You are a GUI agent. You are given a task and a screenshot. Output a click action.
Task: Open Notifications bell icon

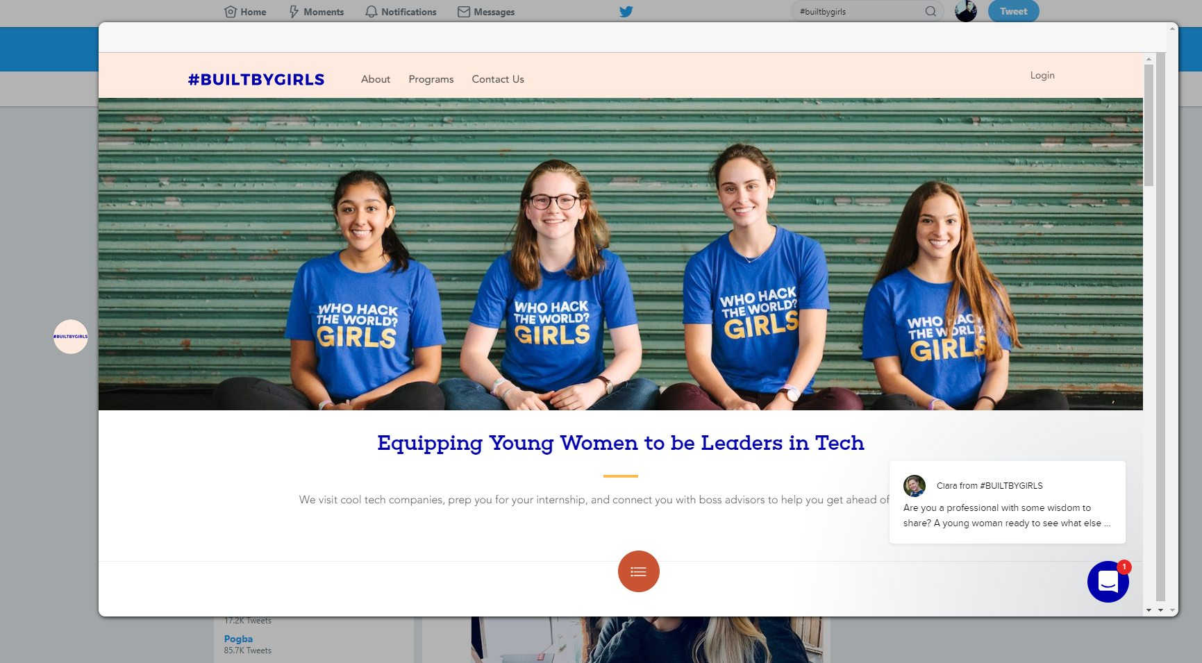(372, 12)
